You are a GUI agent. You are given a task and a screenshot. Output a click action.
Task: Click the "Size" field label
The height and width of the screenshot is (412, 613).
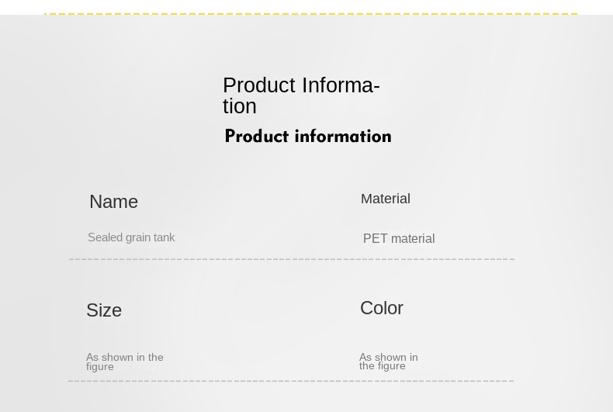[x=104, y=310]
